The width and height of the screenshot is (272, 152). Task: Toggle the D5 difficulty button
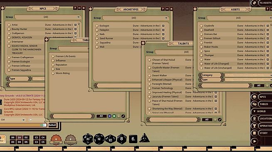(26, 142)
